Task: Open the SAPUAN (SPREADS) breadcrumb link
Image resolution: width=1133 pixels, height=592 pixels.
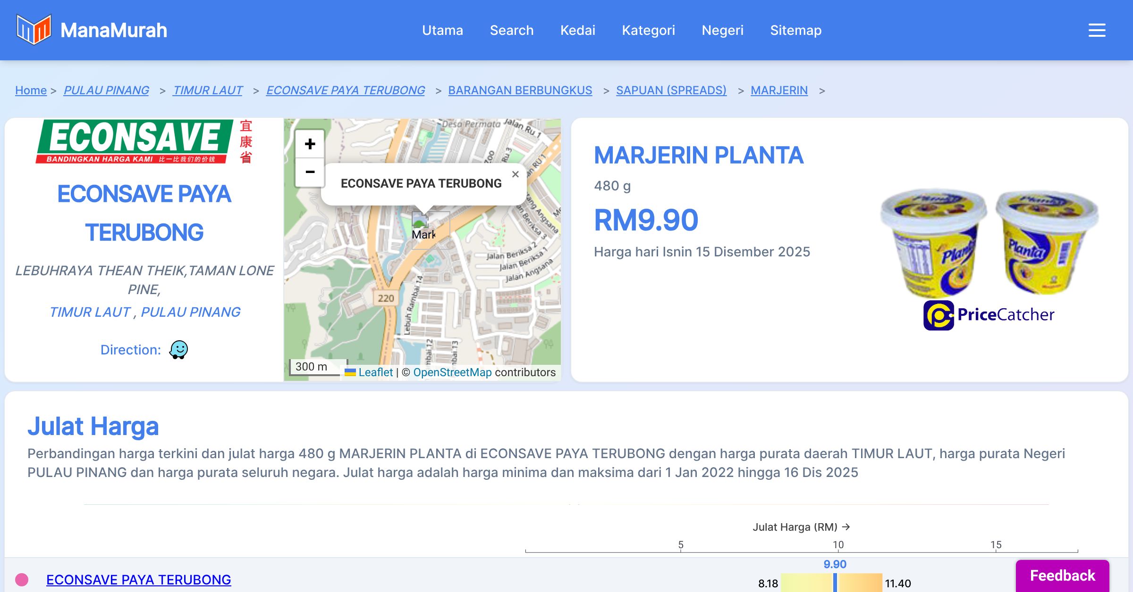Action: pos(671,90)
